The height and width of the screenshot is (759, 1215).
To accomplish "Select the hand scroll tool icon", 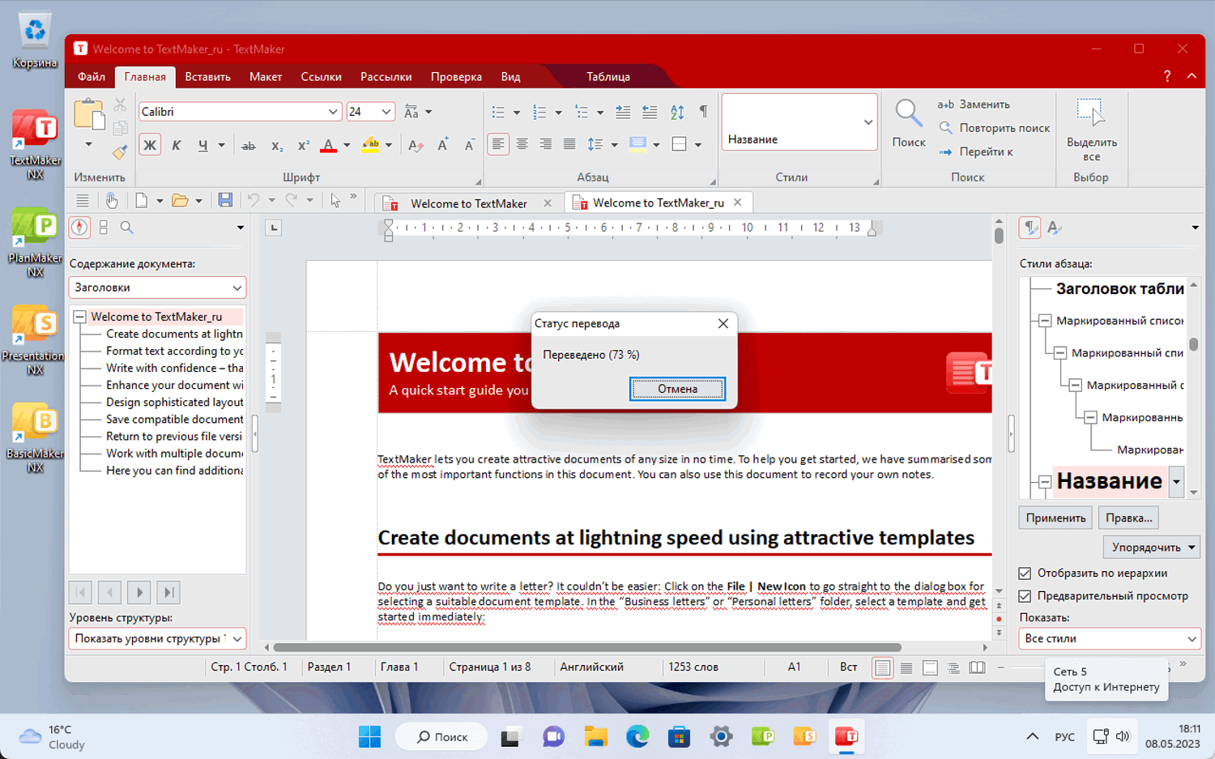I will (112, 200).
